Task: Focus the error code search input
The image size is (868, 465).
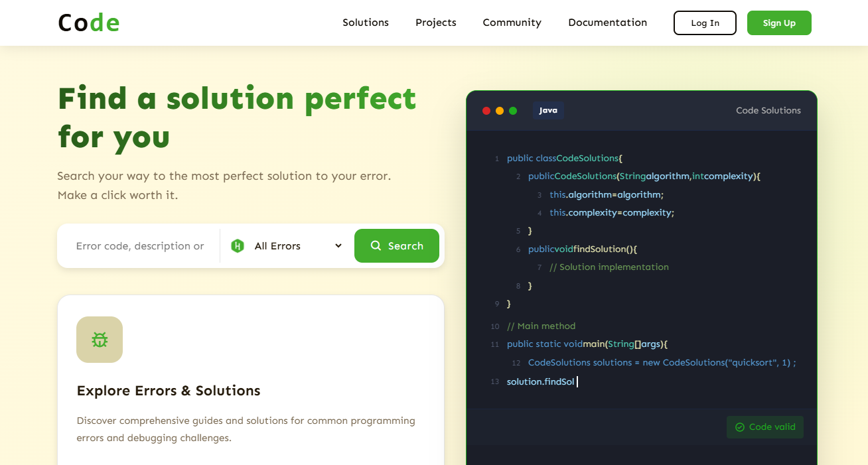Action: [x=141, y=246]
